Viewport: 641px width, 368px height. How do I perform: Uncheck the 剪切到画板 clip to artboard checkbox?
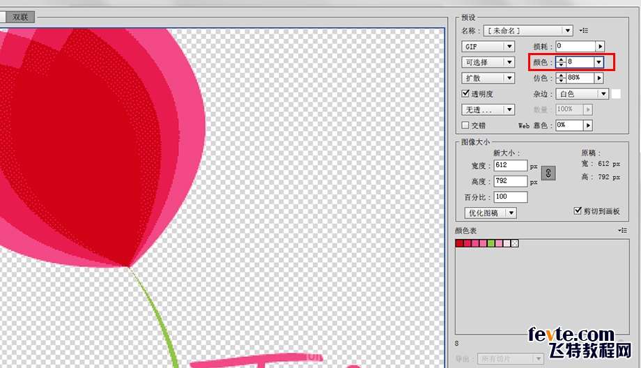click(578, 210)
